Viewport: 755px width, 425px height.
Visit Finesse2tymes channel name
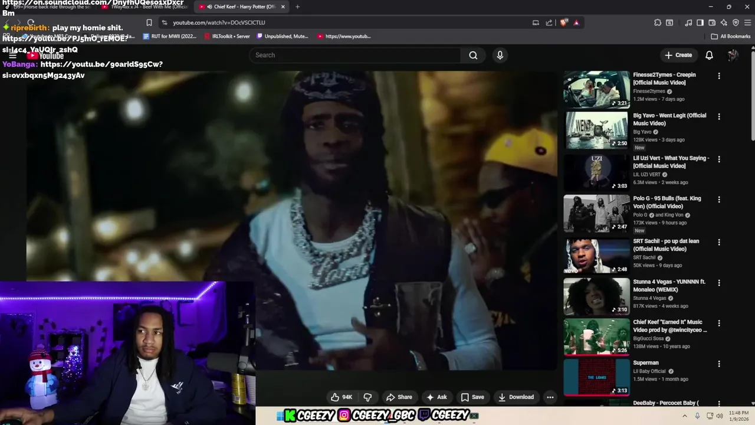coord(649,91)
